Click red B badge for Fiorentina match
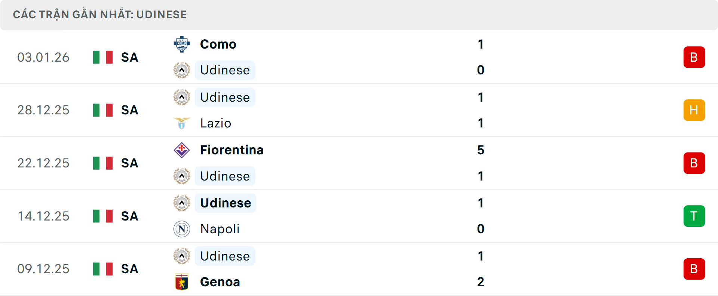Viewport: 718px width, 296px height. click(694, 163)
